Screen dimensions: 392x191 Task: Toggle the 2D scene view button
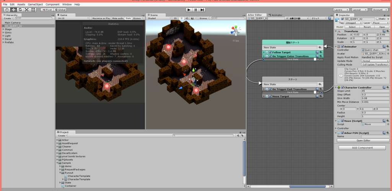coord(175,18)
